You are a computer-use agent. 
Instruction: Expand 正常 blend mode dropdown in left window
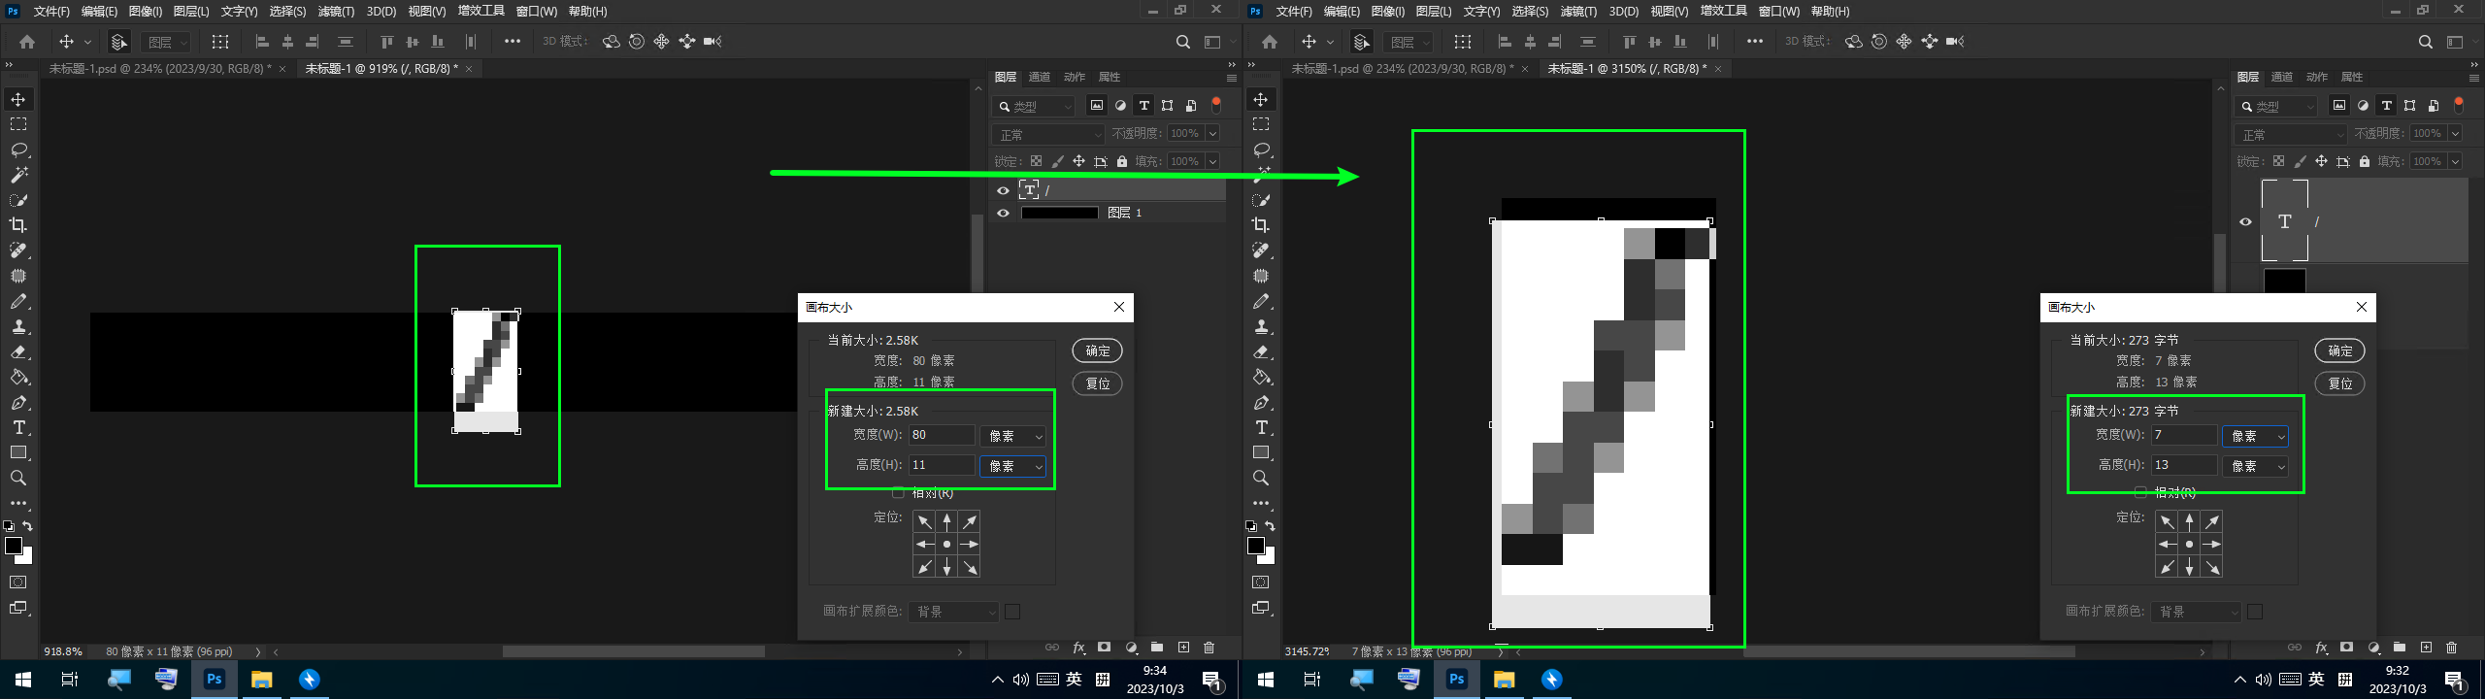(1048, 134)
